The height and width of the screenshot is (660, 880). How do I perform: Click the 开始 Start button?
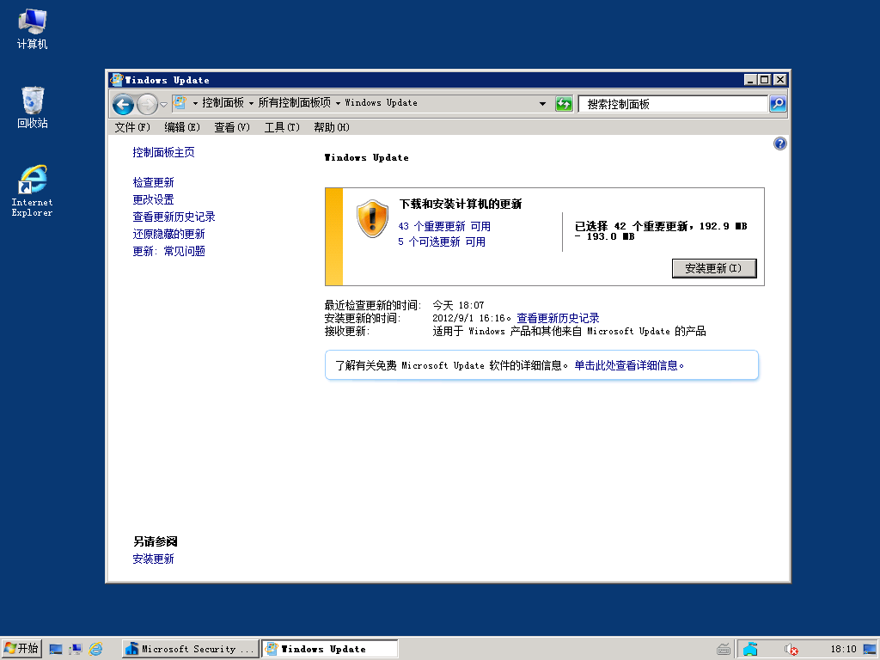(x=21, y=649)
